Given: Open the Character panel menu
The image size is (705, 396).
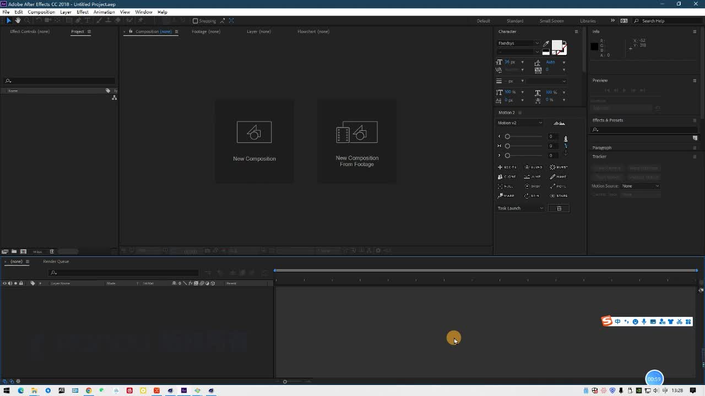Looking at the screenshot, I should tap(576, 31).
